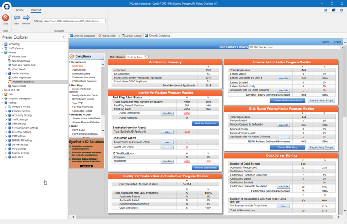Open New Finance Deal item
The width and height of the screenshot is (347, 224).
21,61
